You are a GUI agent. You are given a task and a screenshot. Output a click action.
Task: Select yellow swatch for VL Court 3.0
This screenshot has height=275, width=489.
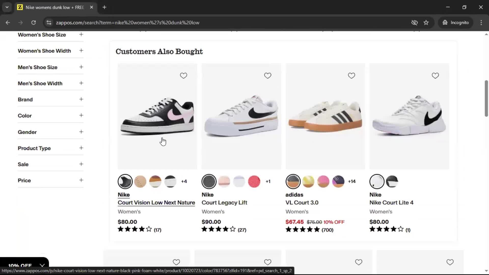(308, 182)
